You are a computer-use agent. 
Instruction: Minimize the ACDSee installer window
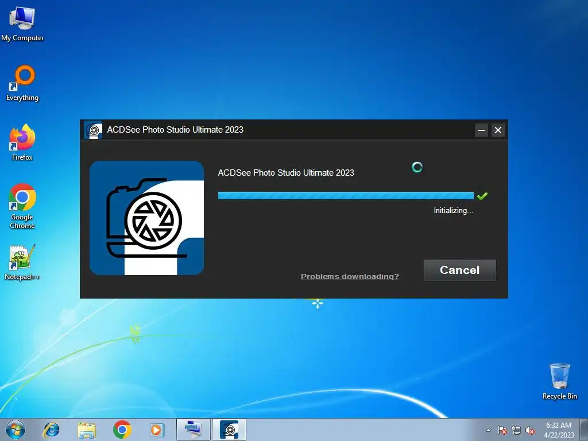482,130
